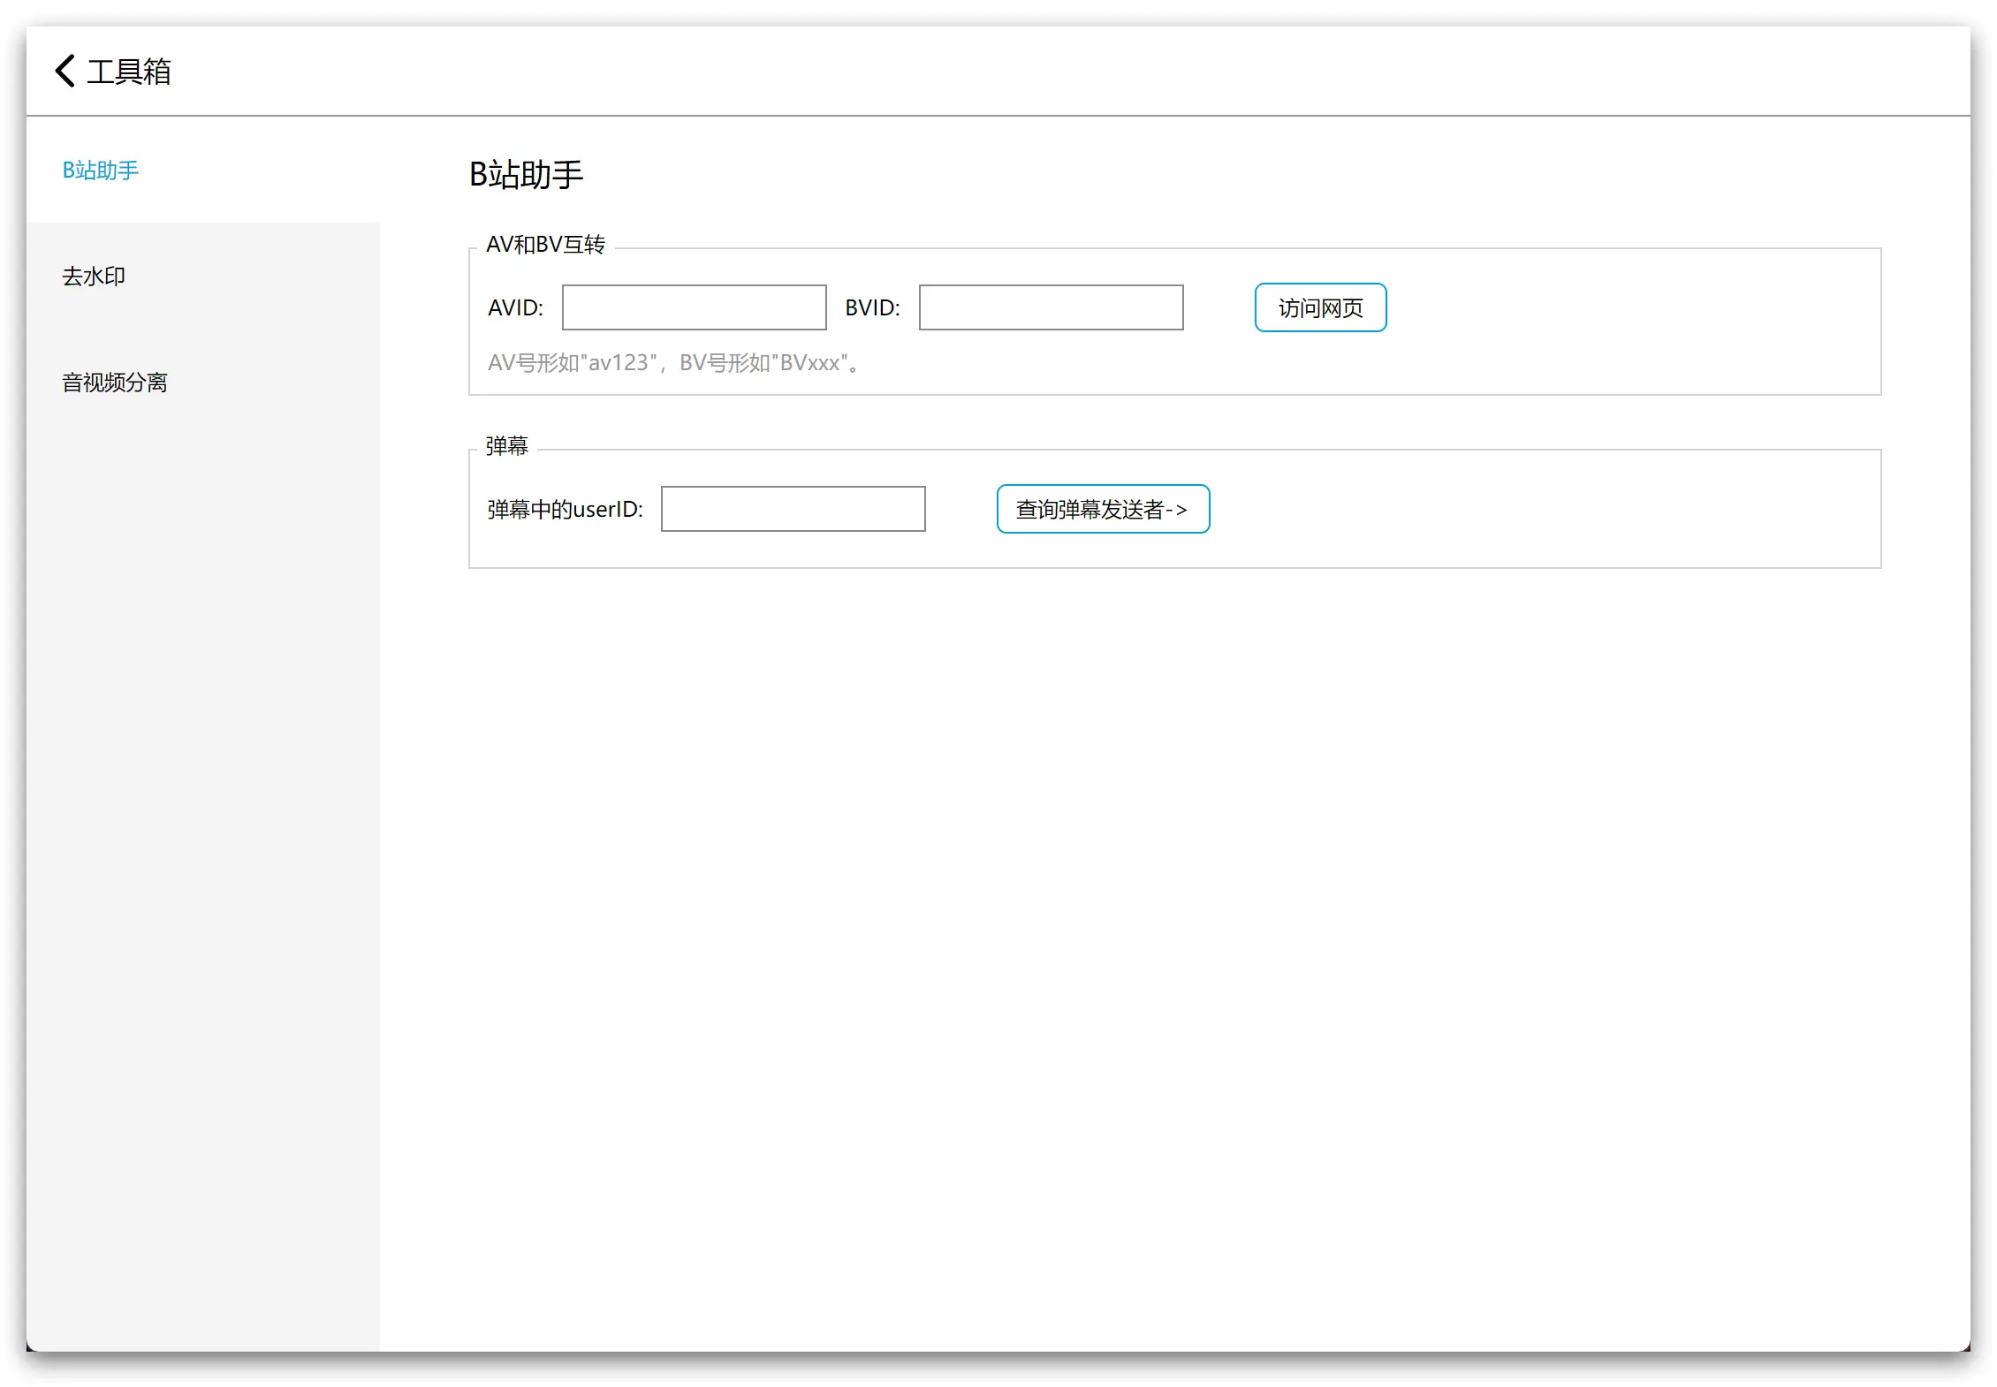Focus the AVID input field

[x=695, y=307]
